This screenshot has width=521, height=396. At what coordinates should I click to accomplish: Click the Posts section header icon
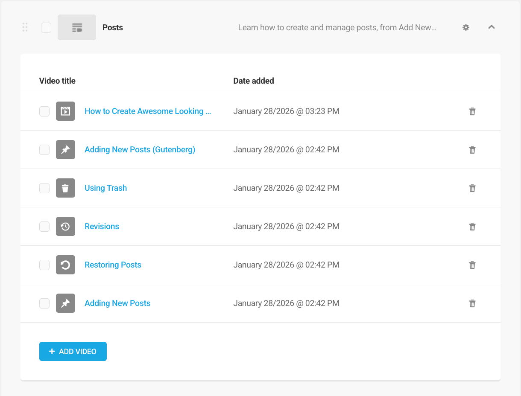[76, 27]
